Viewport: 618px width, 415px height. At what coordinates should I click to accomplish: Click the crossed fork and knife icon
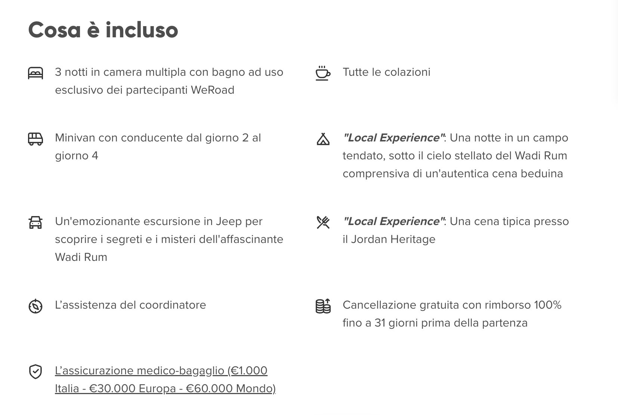pos(323,222)
